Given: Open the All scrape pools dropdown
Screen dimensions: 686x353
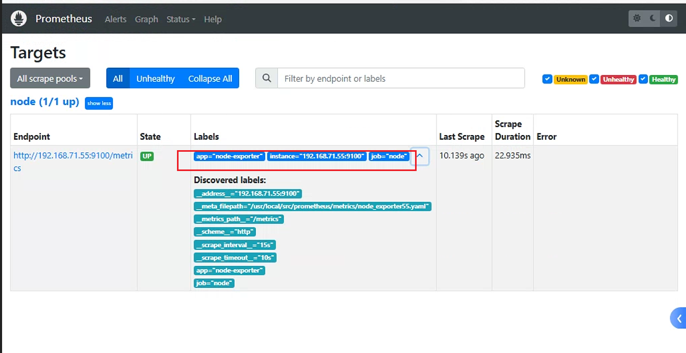Looking at the screenshot, I should click(x=50, y=78).
